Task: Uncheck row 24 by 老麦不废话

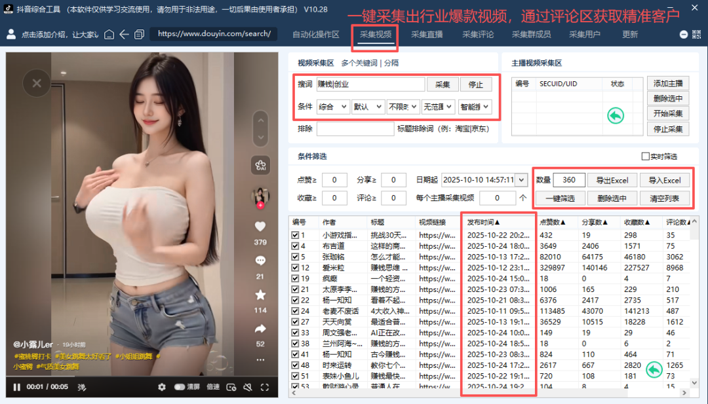Action: click(295, 310)
